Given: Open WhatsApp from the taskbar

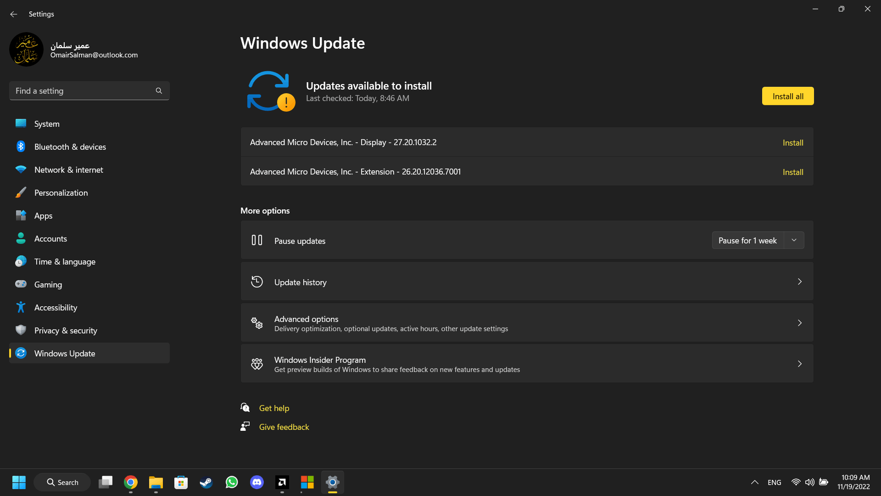Looking at the screenshot, I should click(232, 482).
